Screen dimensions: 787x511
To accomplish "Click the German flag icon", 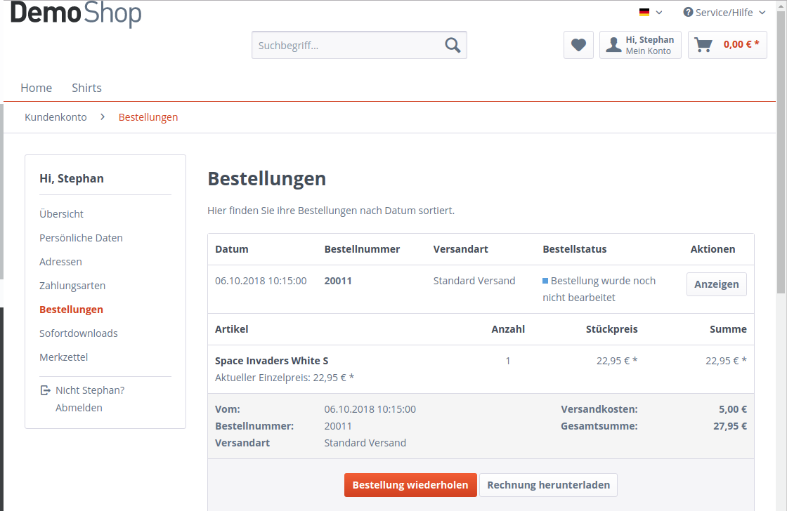I will [644, 12].
